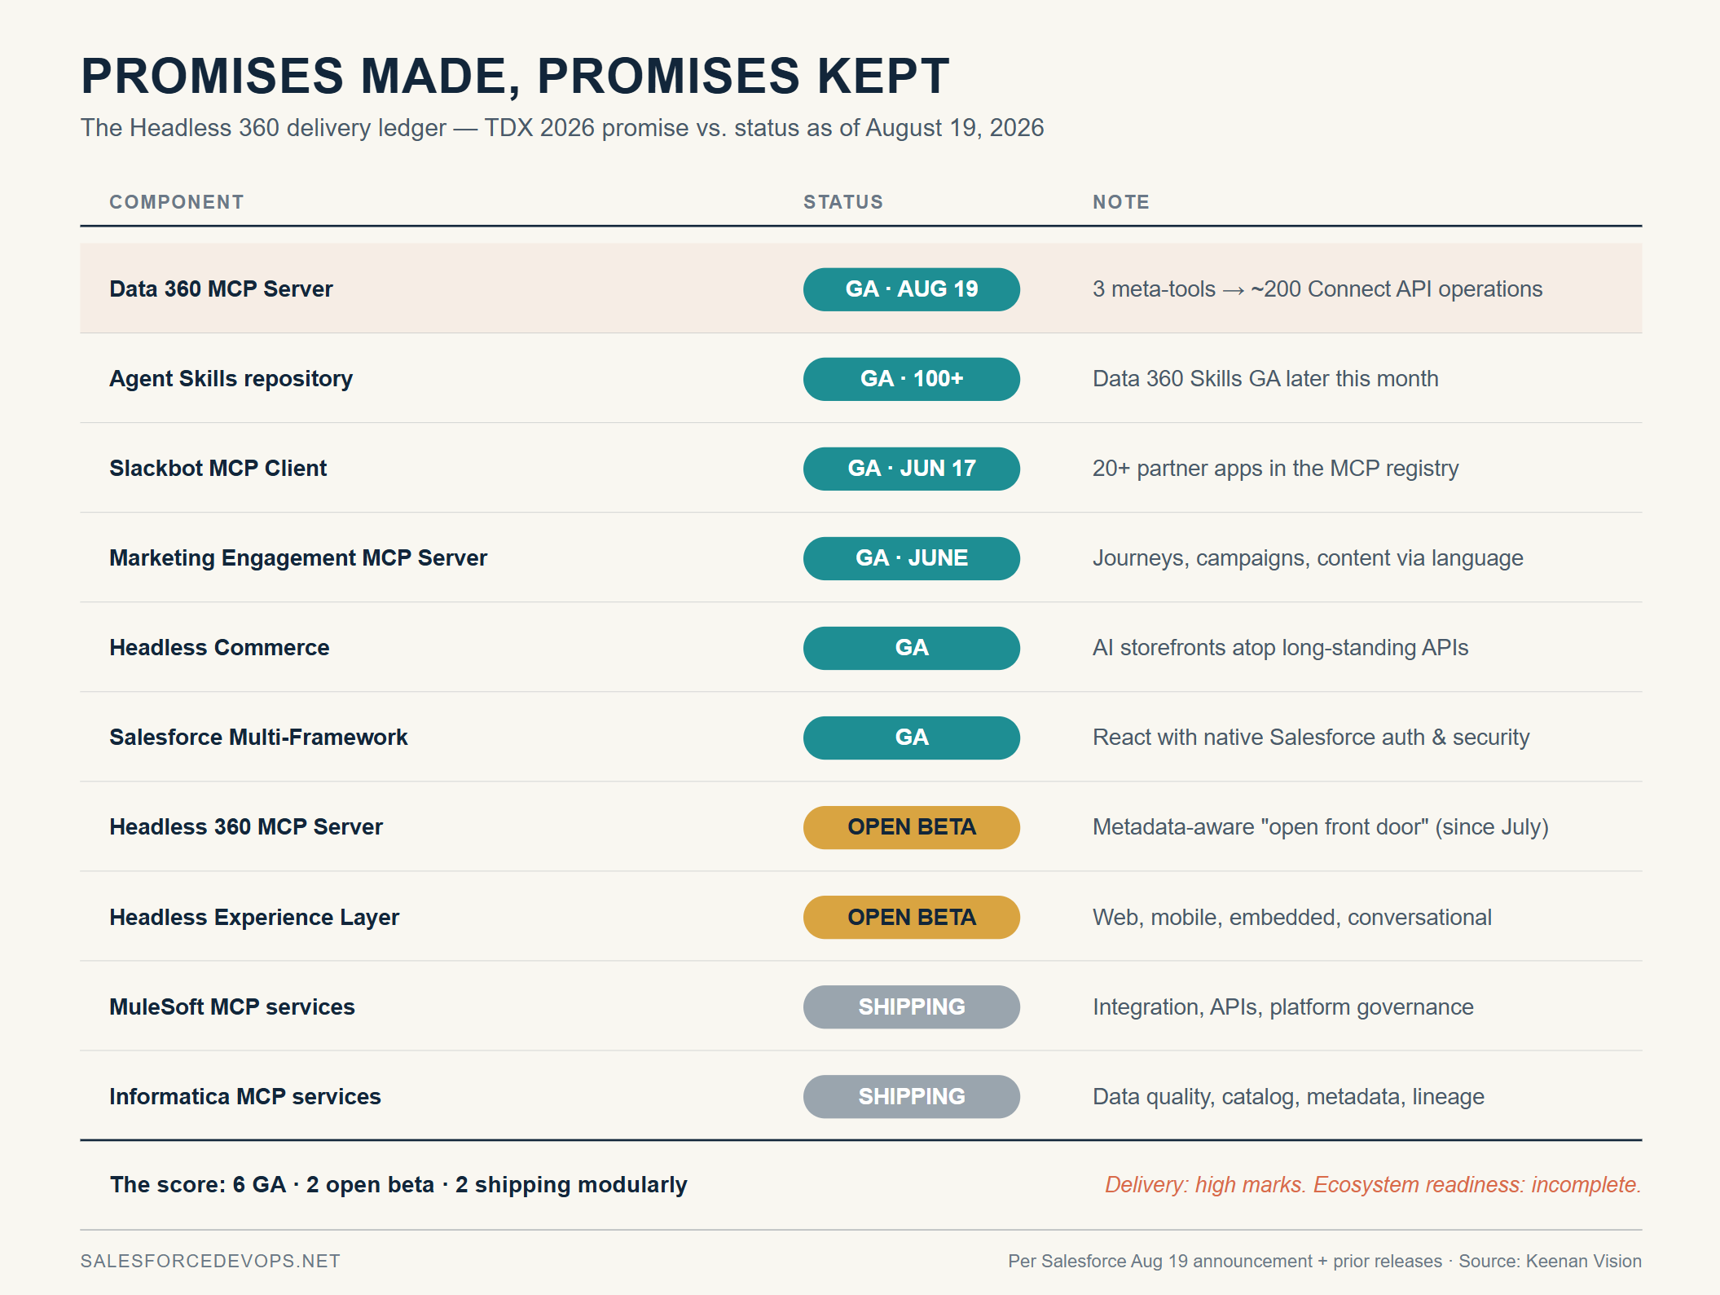Screen dimensions: 1720x1295
Task: Click SHIPPING badge for Informatica MCP services
Action: 911,1096
